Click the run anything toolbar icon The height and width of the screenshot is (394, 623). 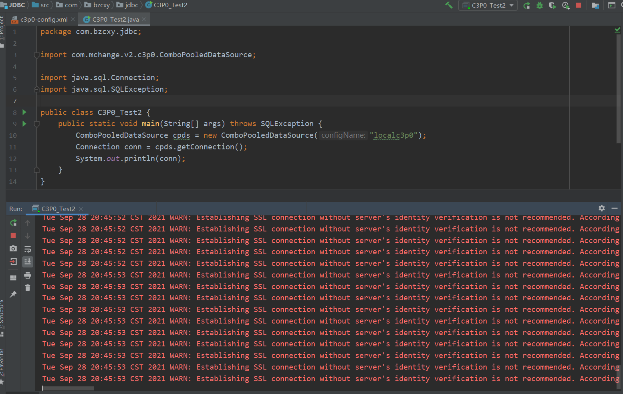click(x=612, y=5)
